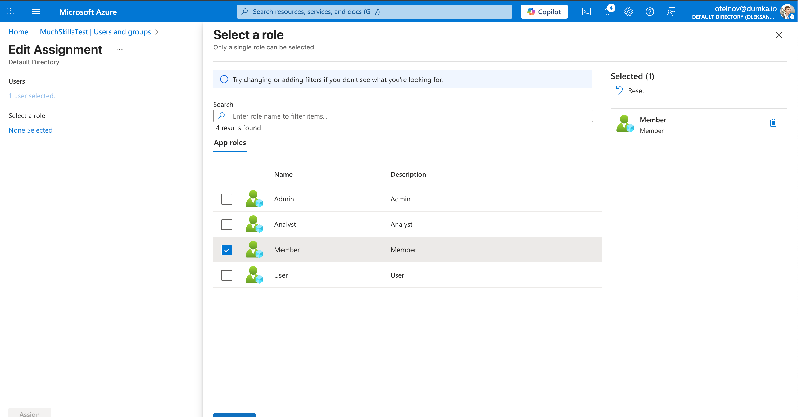Open the notifications bell
Screen dimensions: 798x417
[x=607, y=12]
